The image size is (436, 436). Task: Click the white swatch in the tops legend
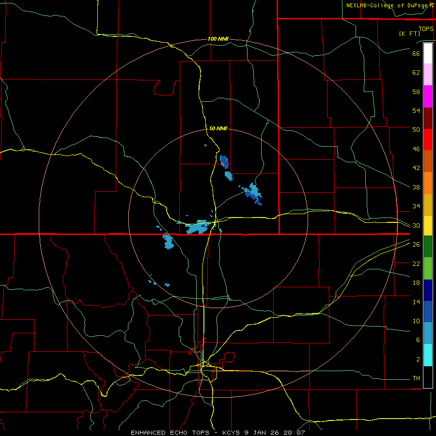click(428, 53)
